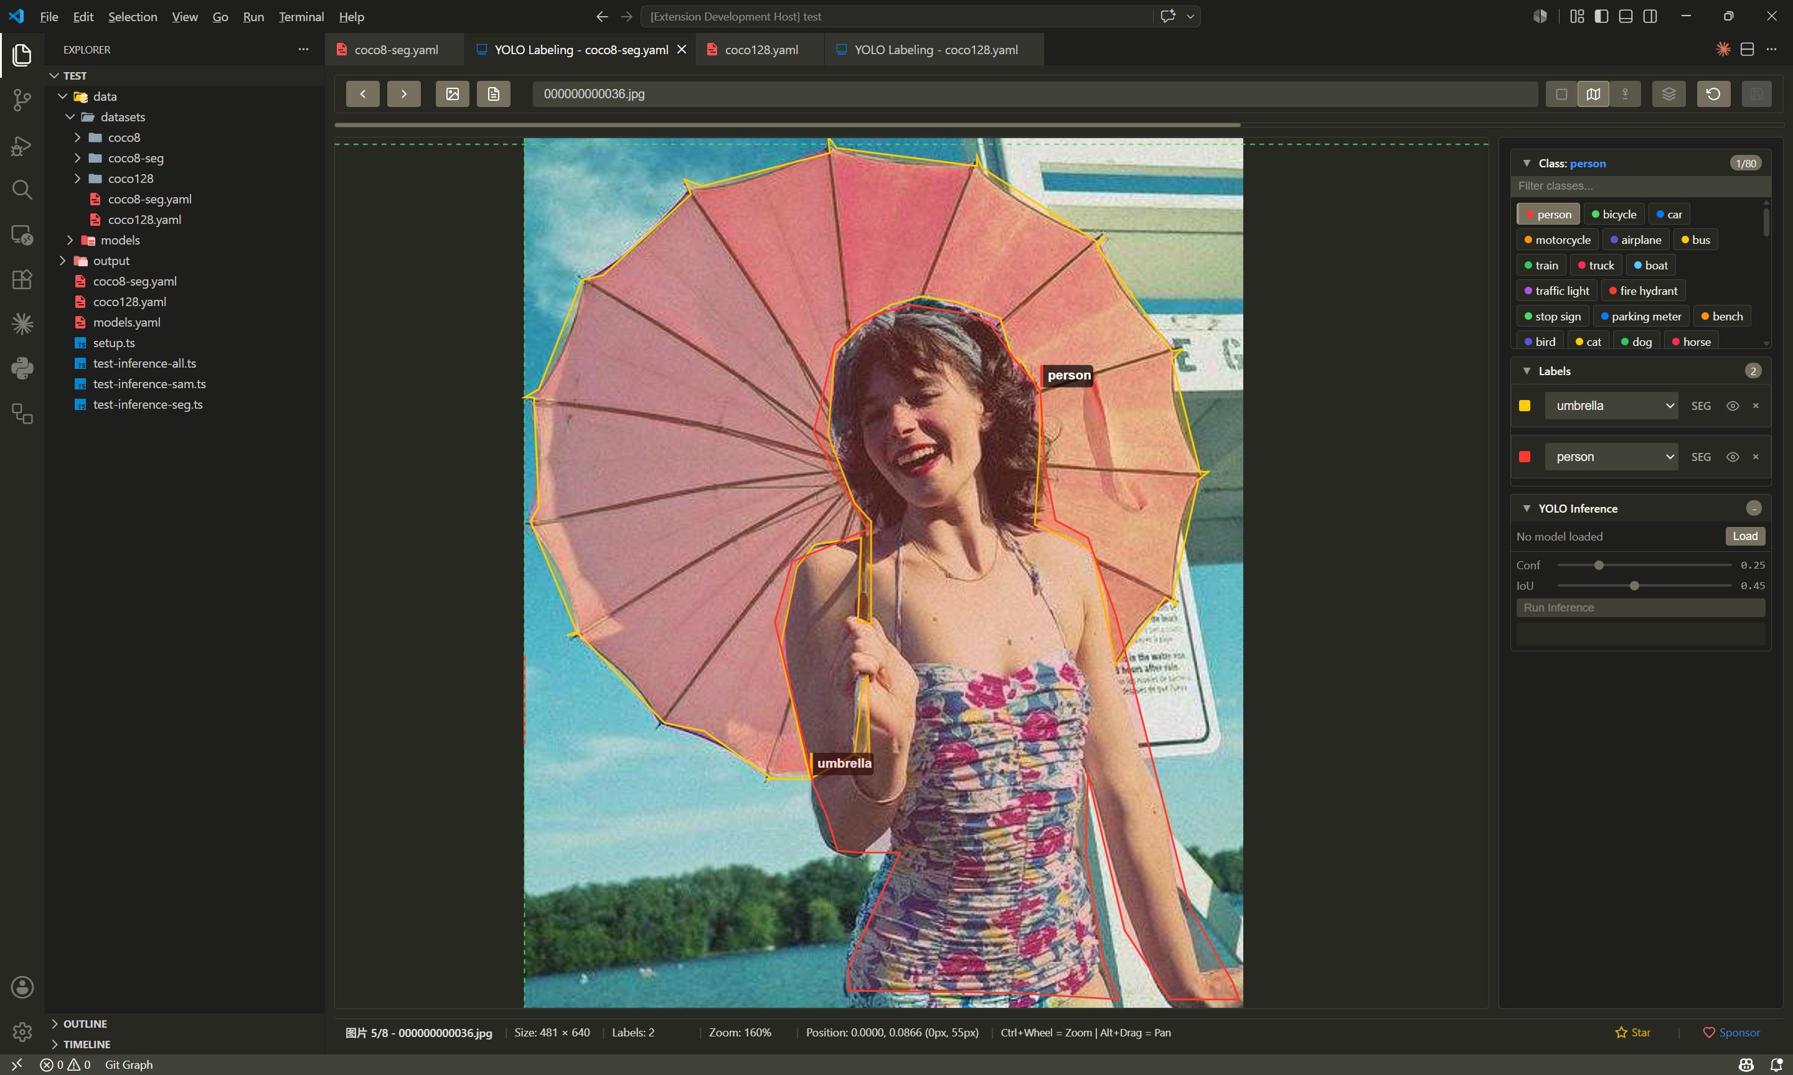Go to next image with right arrow
The height and width of the screenshot is (1075, 1793).
(403, 94)
